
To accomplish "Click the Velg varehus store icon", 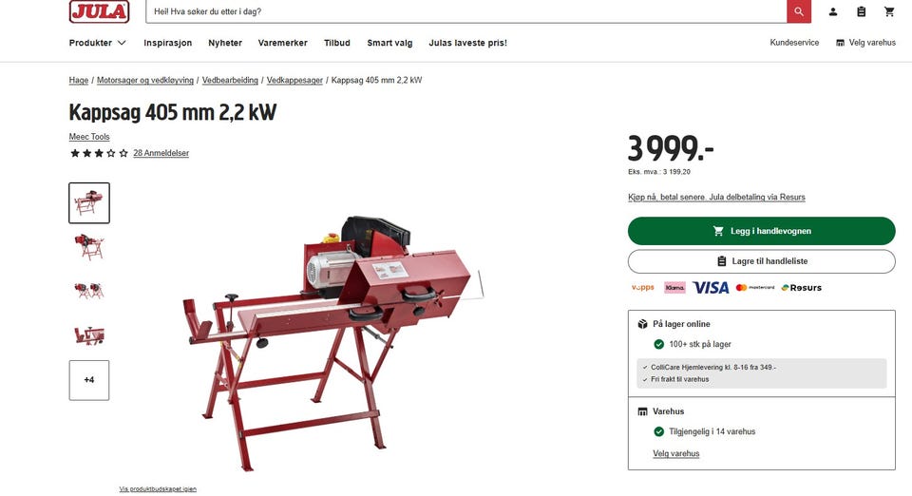I will 840,43.
